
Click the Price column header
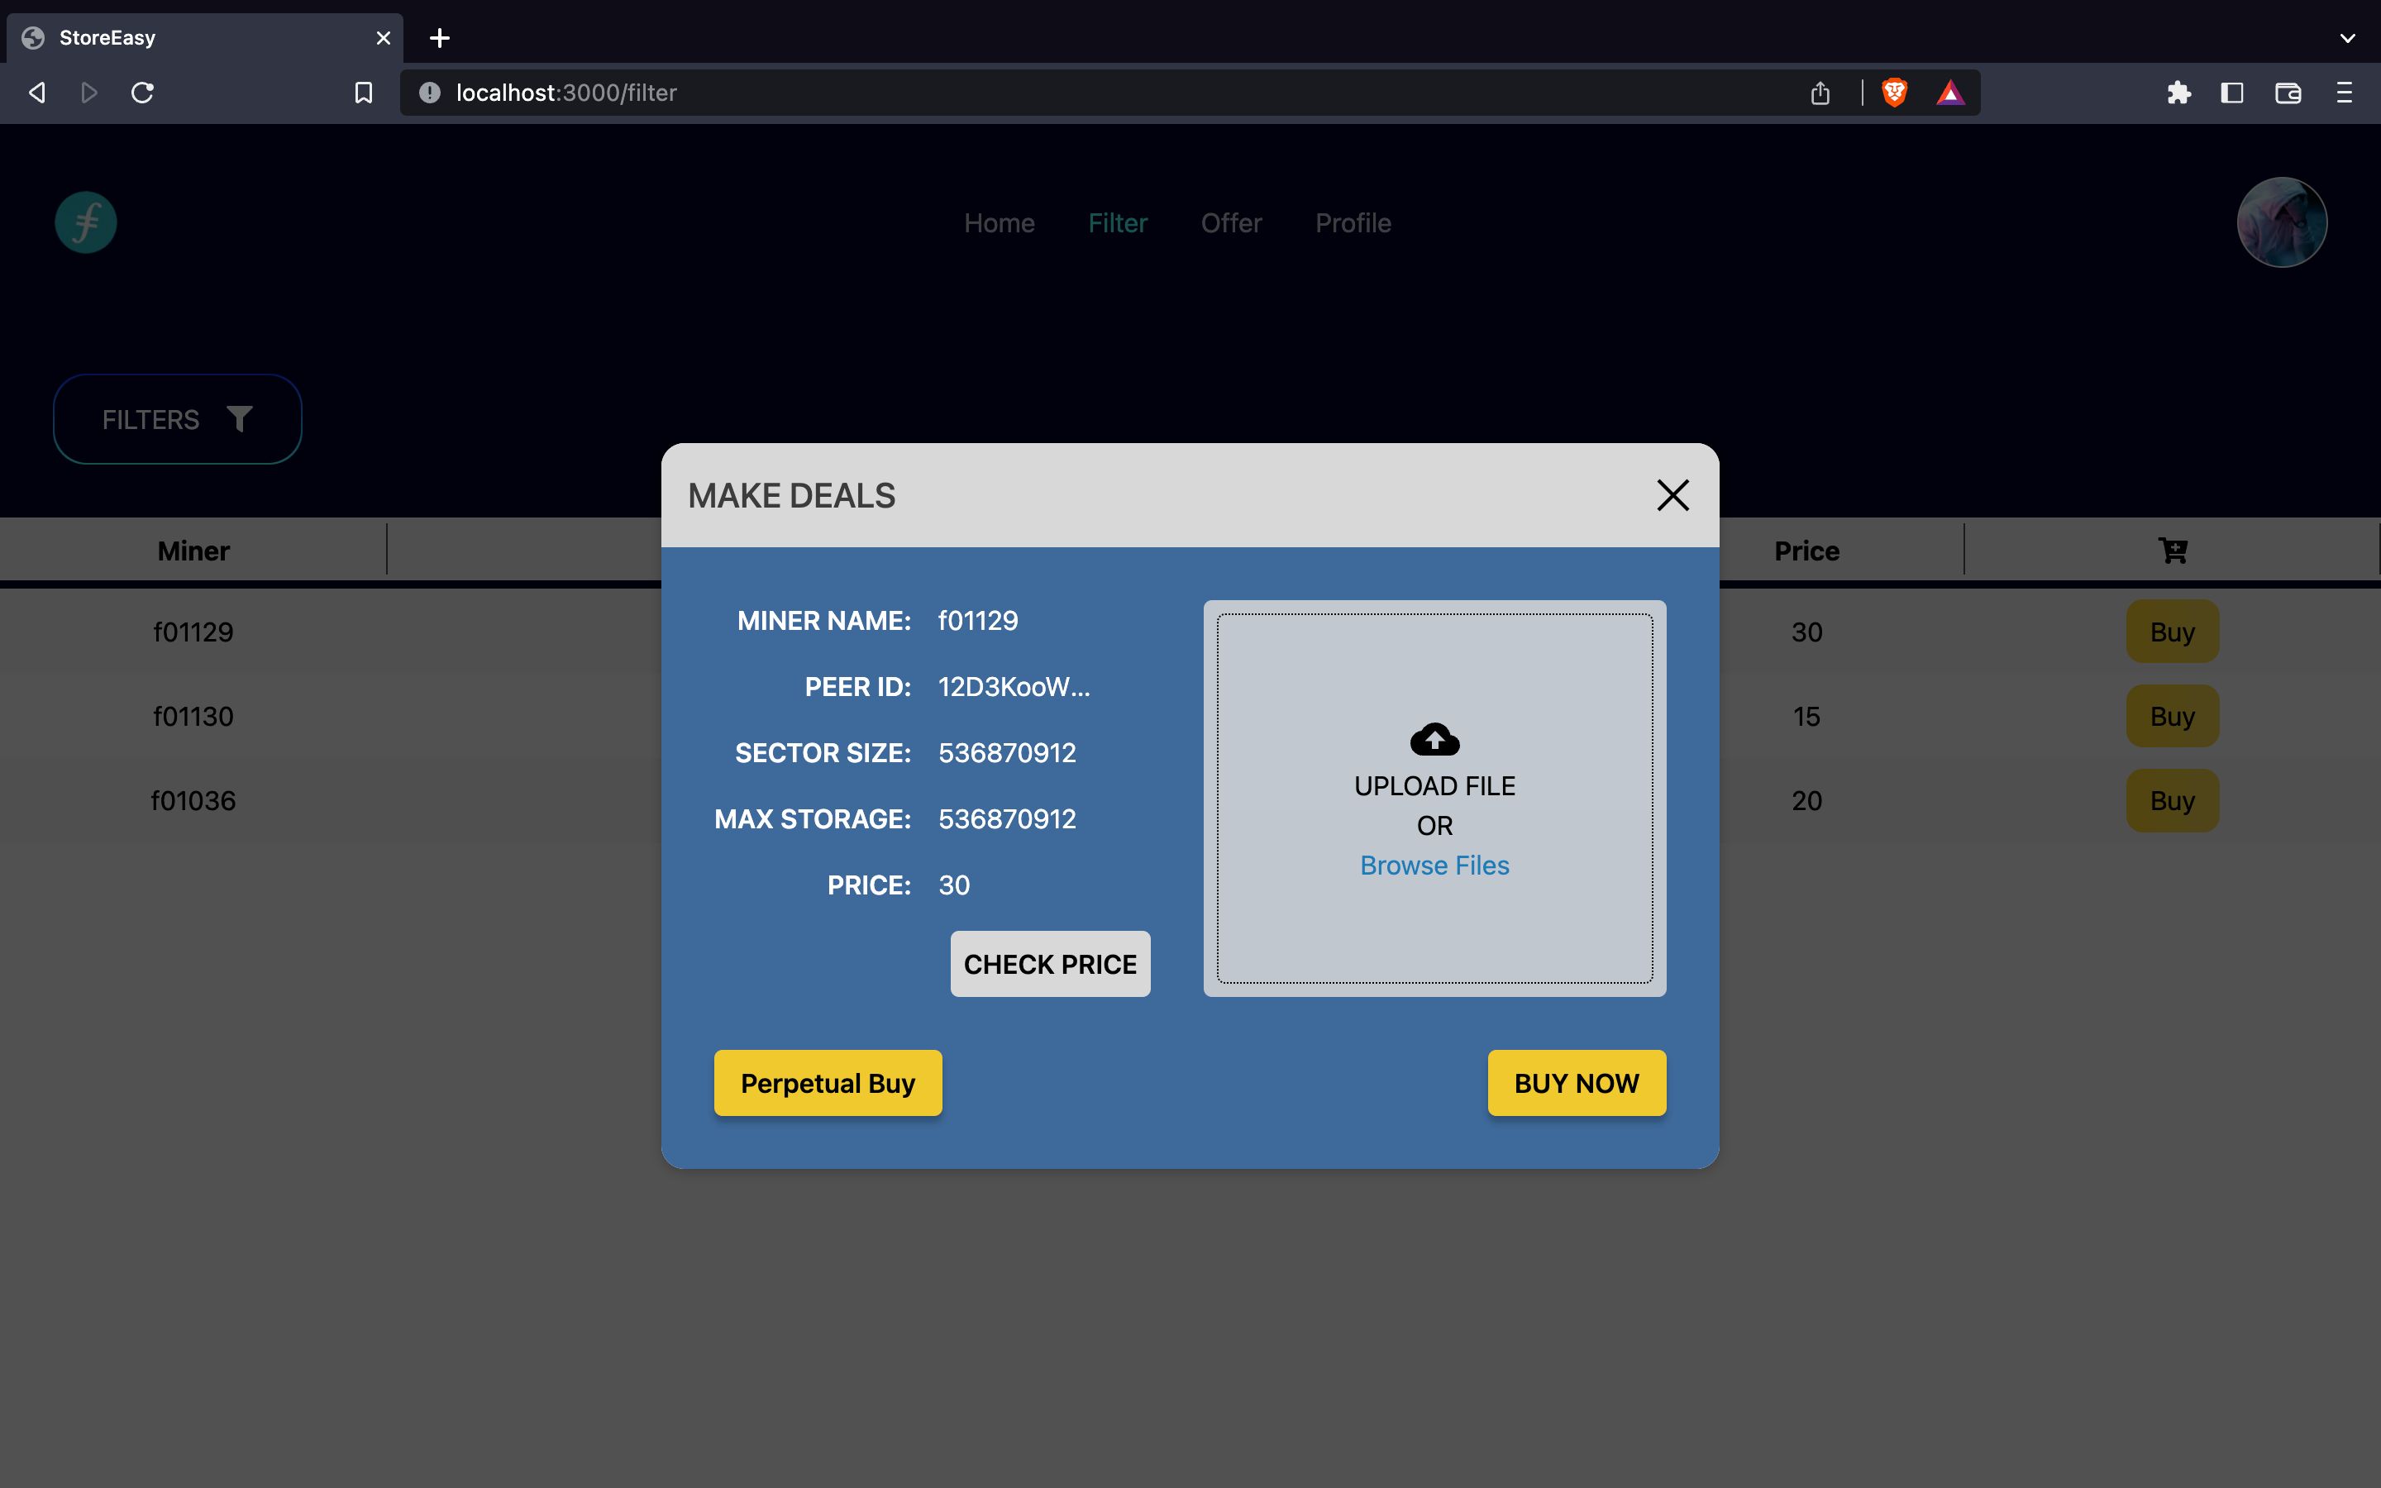click(x=1806, y=551)
